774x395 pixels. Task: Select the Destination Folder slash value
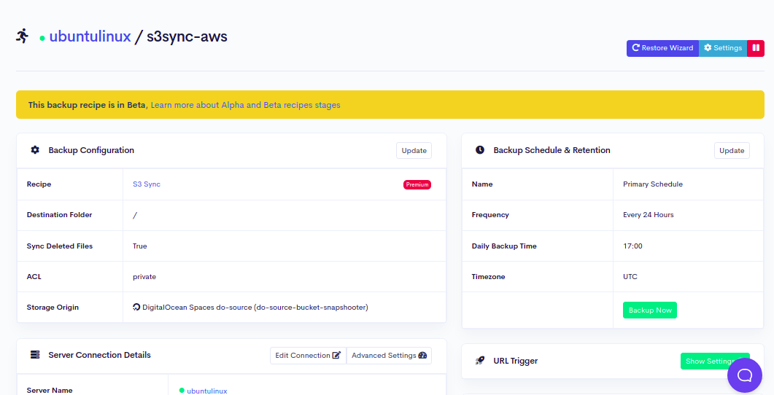pos(135,215)
